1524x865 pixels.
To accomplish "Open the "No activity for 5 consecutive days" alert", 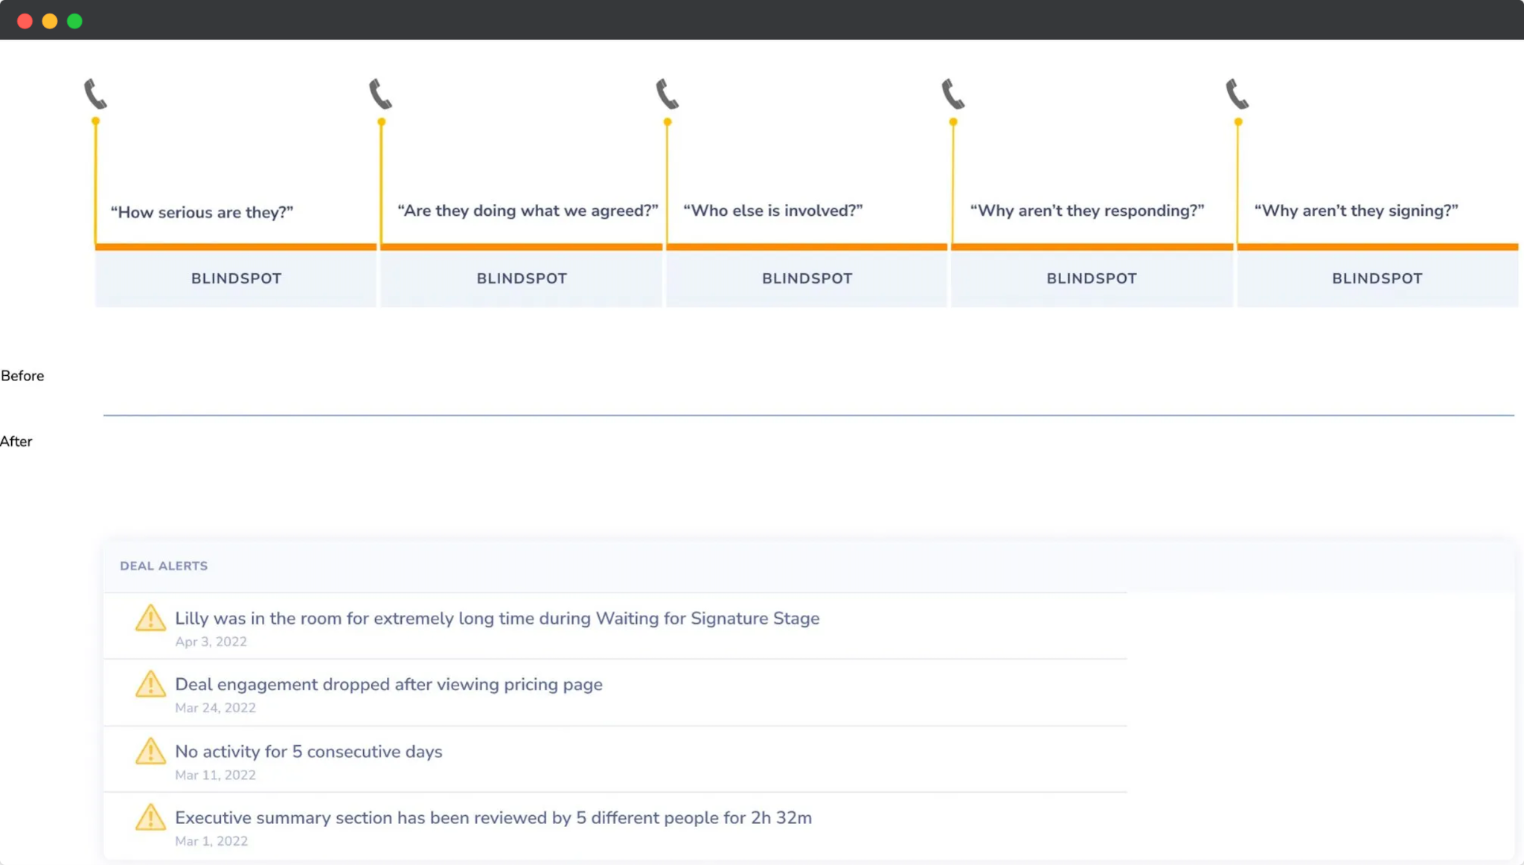I will 307,751.
